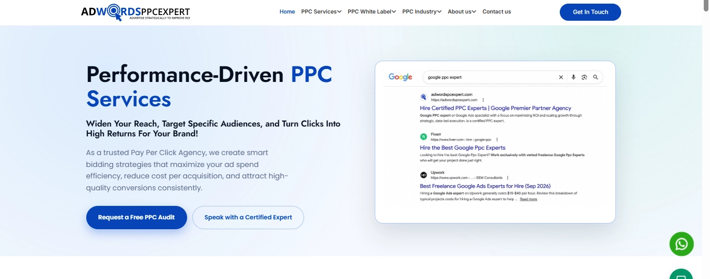Click the Fiverr result favicon

[x=424, y=136]
